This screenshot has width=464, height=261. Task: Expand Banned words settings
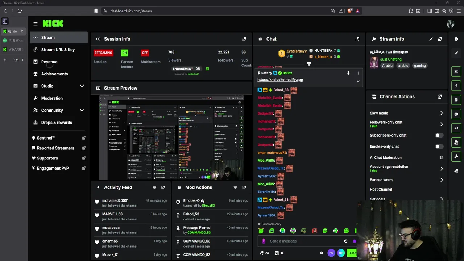(442, 180)
